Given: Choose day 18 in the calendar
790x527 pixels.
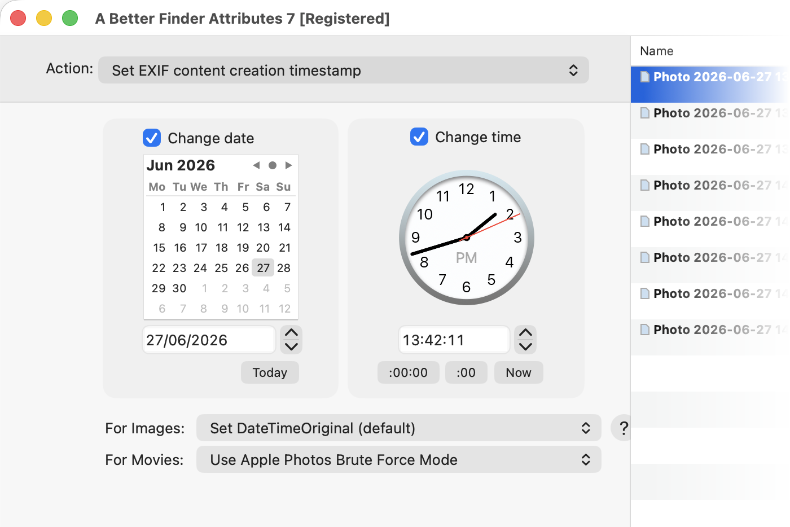Looking at the screenshot, I should point(222,248).
